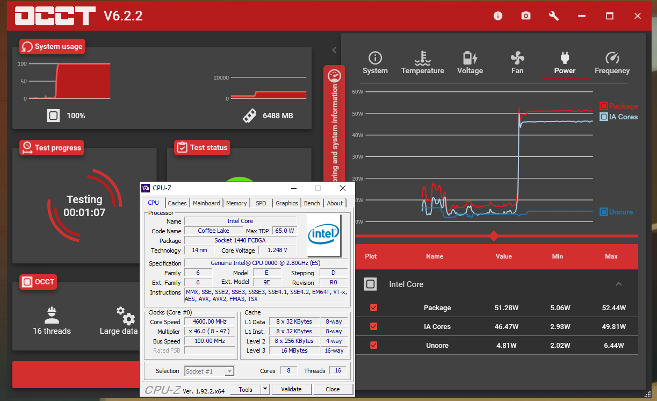Click the Core Voltage 1.248 V field
657x401 pixels.
[278, 250]
